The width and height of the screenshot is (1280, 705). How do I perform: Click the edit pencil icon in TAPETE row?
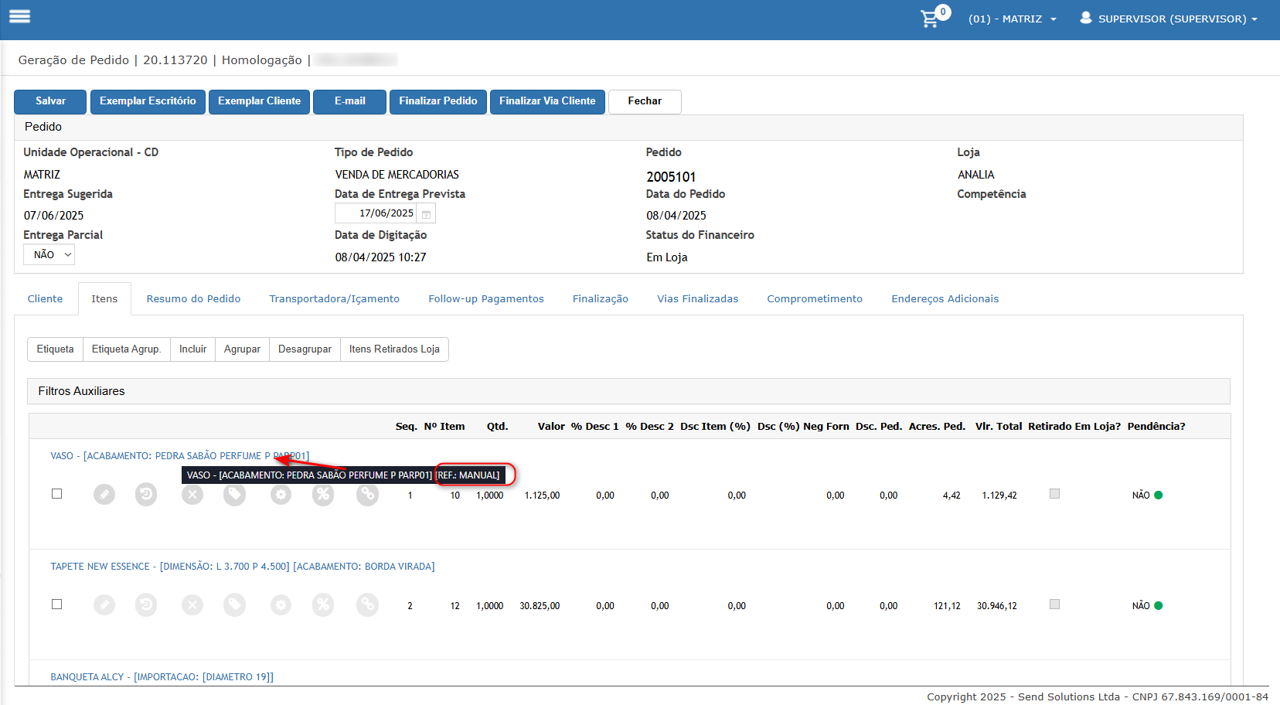click(x=104, y=605)
